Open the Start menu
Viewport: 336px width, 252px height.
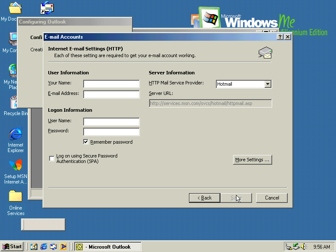click(12, 247)
